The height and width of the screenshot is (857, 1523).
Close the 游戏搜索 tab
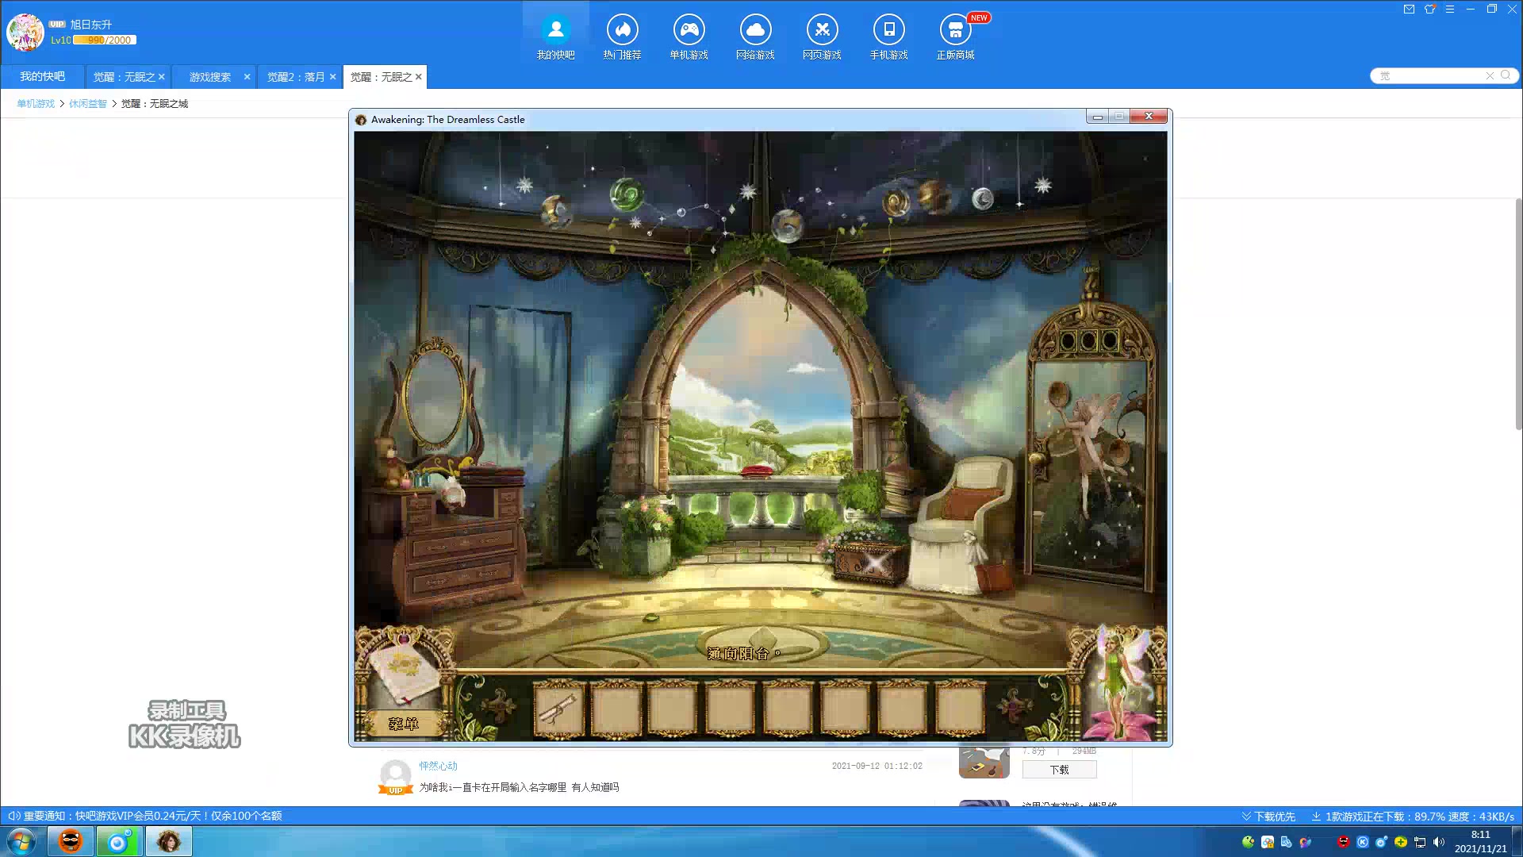click(247, 77)
